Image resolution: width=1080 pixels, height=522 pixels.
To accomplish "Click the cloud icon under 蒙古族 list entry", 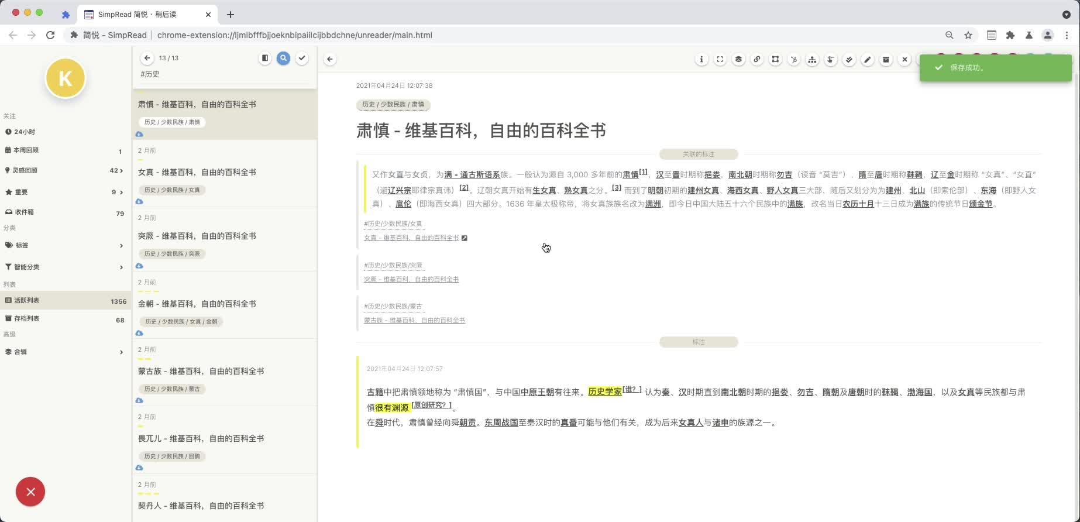I will [139, 400].
